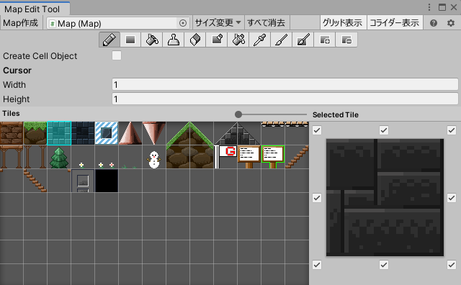Click the Map作成 button
This screenshot has height=285, width=461.
tap(21, 22)
